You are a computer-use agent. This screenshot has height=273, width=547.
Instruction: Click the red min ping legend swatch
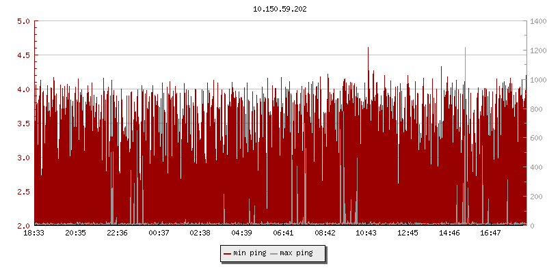click(228, 253)
